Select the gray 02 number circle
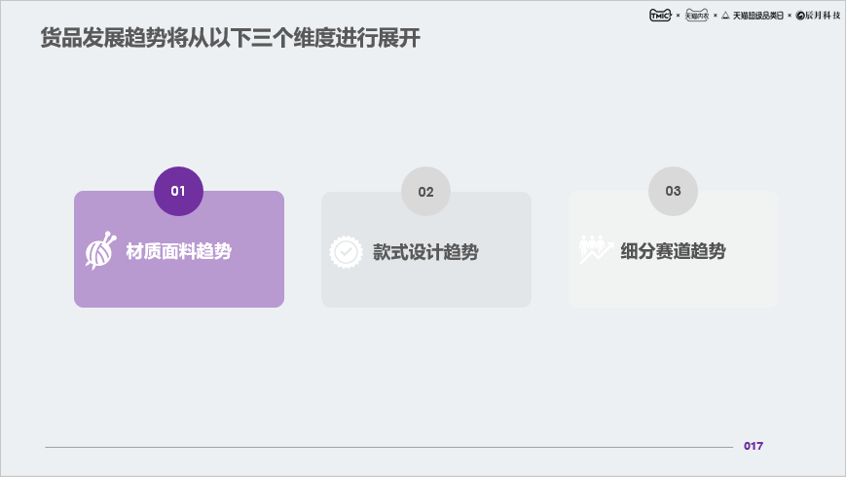Viewport: 846px width, 477px height. 425,191
